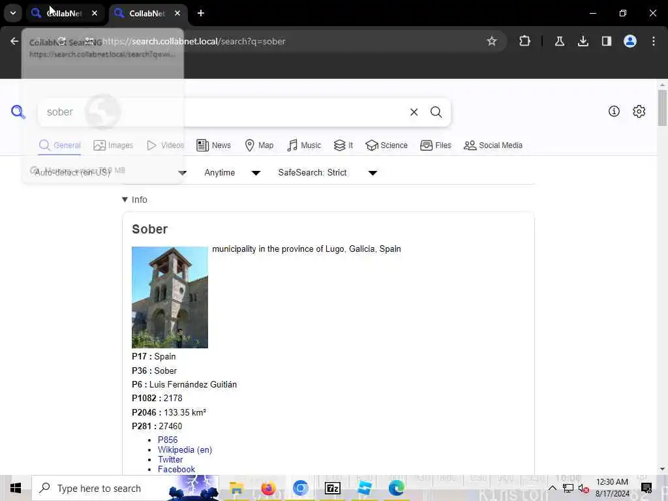Open the notification center icon
Image resolution: width=668 pixels, height=501 pixels.
[646, 488]
